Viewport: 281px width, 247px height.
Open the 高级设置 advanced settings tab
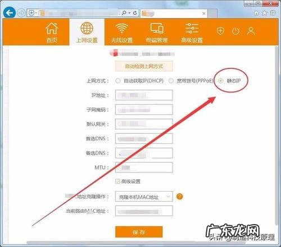192,32
